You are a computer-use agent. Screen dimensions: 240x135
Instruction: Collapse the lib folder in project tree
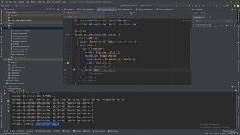[6, 28]
